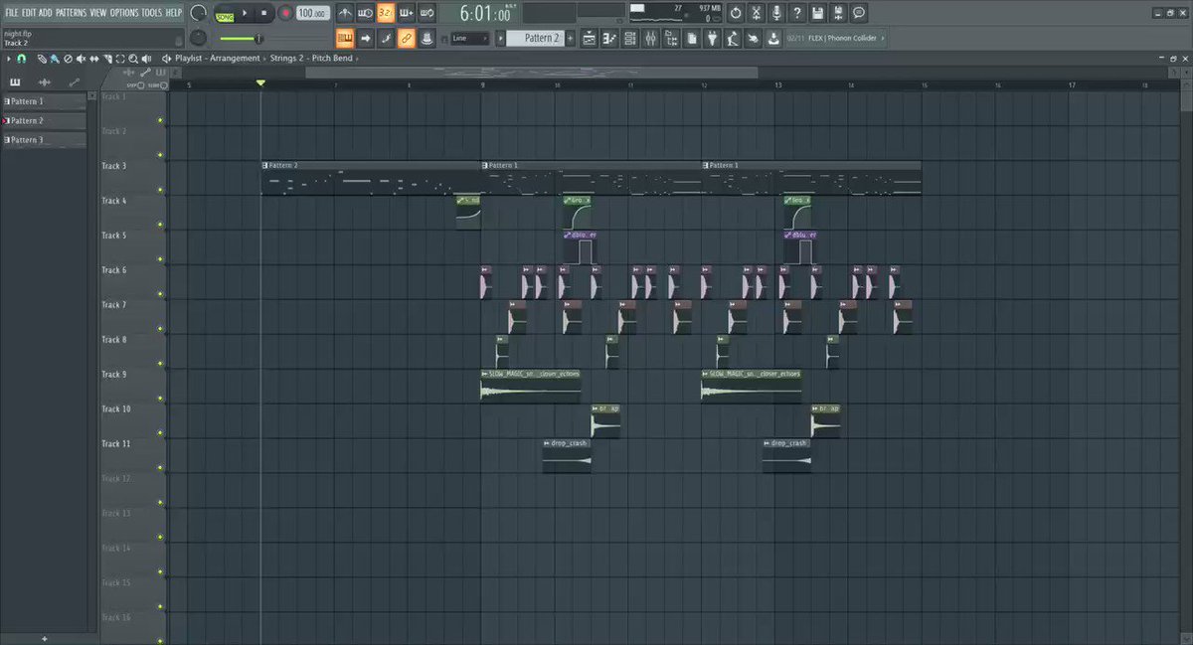Open the Browser view icon
Image resolution: width=1193 pixels, height=645 pixels.
(672, 38)
